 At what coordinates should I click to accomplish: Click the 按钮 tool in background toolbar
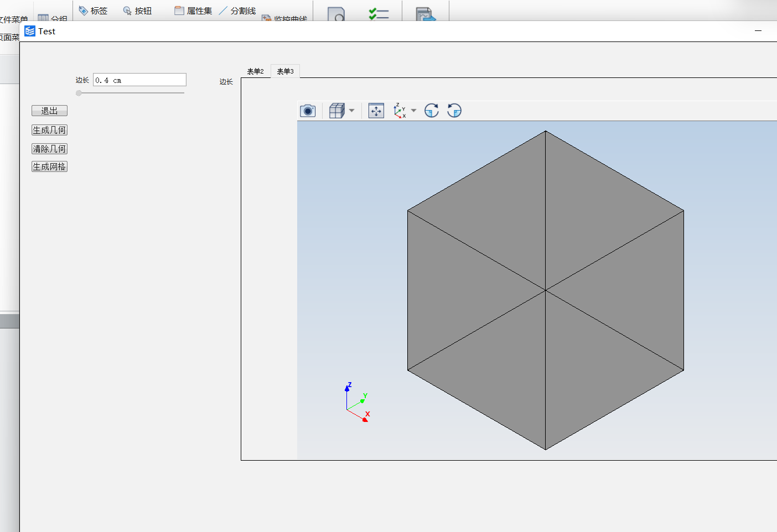click(x=137, y=11)
